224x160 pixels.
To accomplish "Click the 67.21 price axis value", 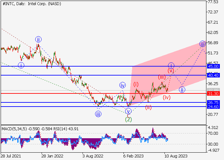I will 213,22.
